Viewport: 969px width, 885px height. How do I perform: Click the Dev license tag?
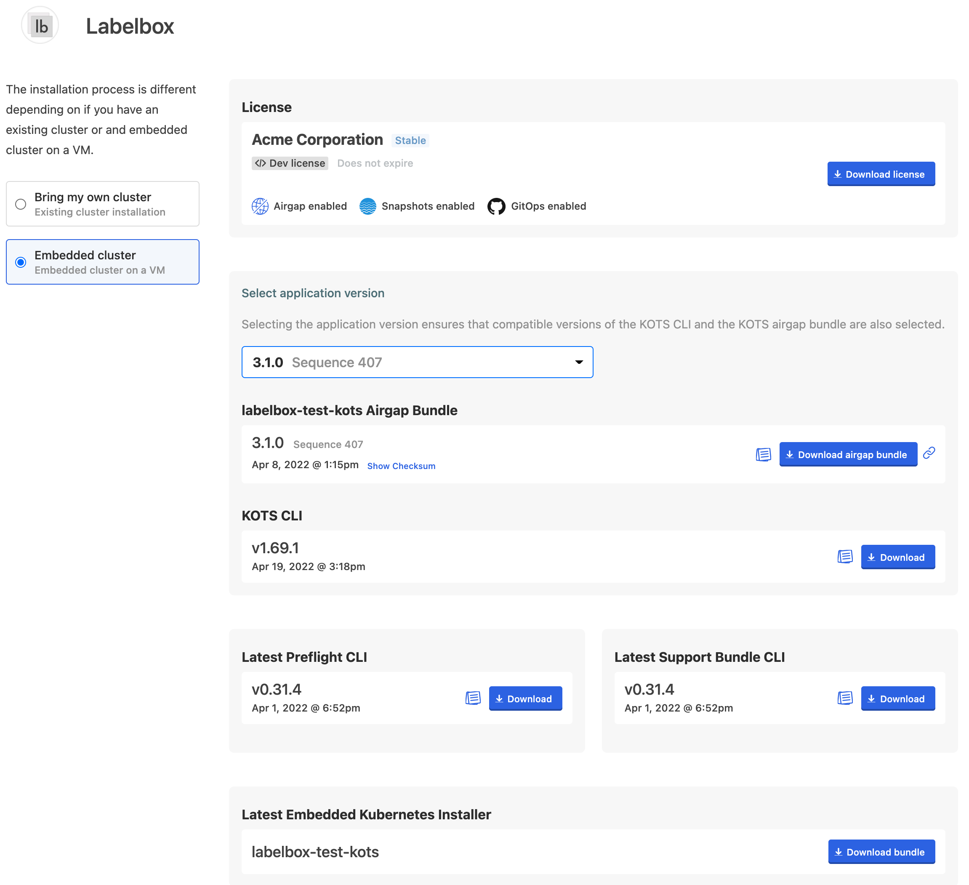pos(290,163)
